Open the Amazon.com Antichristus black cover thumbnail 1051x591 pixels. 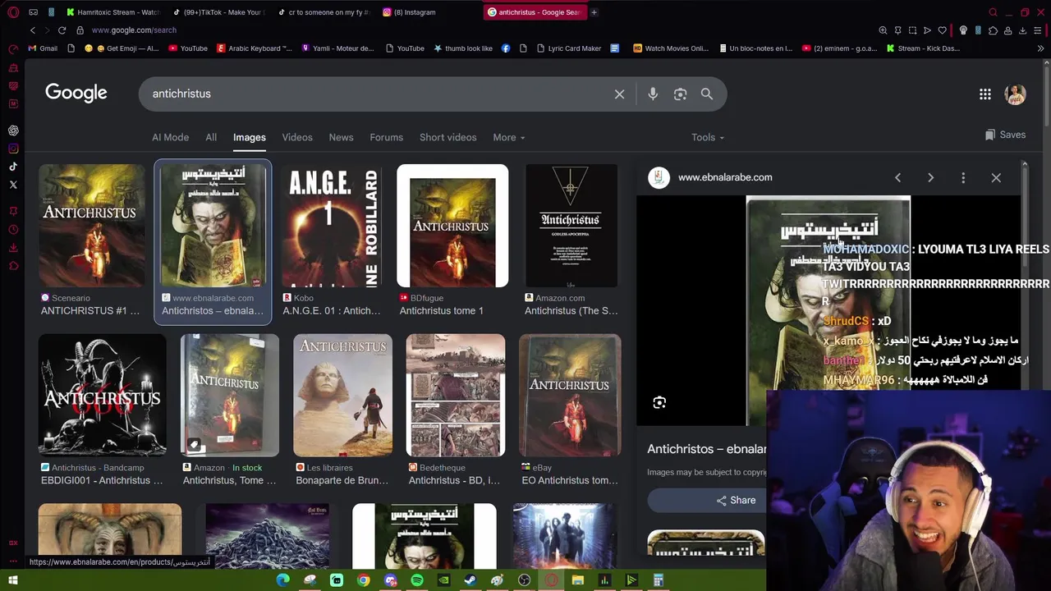click(571, 226)
